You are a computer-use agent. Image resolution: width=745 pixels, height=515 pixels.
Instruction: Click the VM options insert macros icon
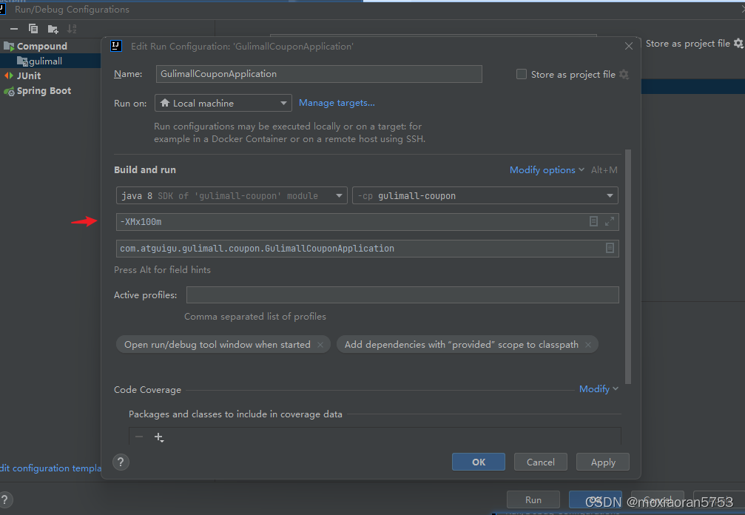point(593,221)
